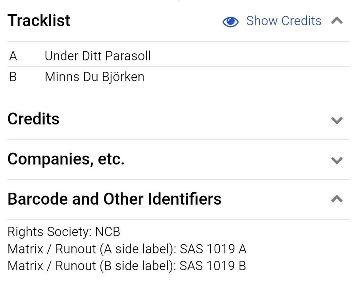
Task: Collapse Barcode and Other Identifiers via its chevron
Action: [x=337, y=199]
